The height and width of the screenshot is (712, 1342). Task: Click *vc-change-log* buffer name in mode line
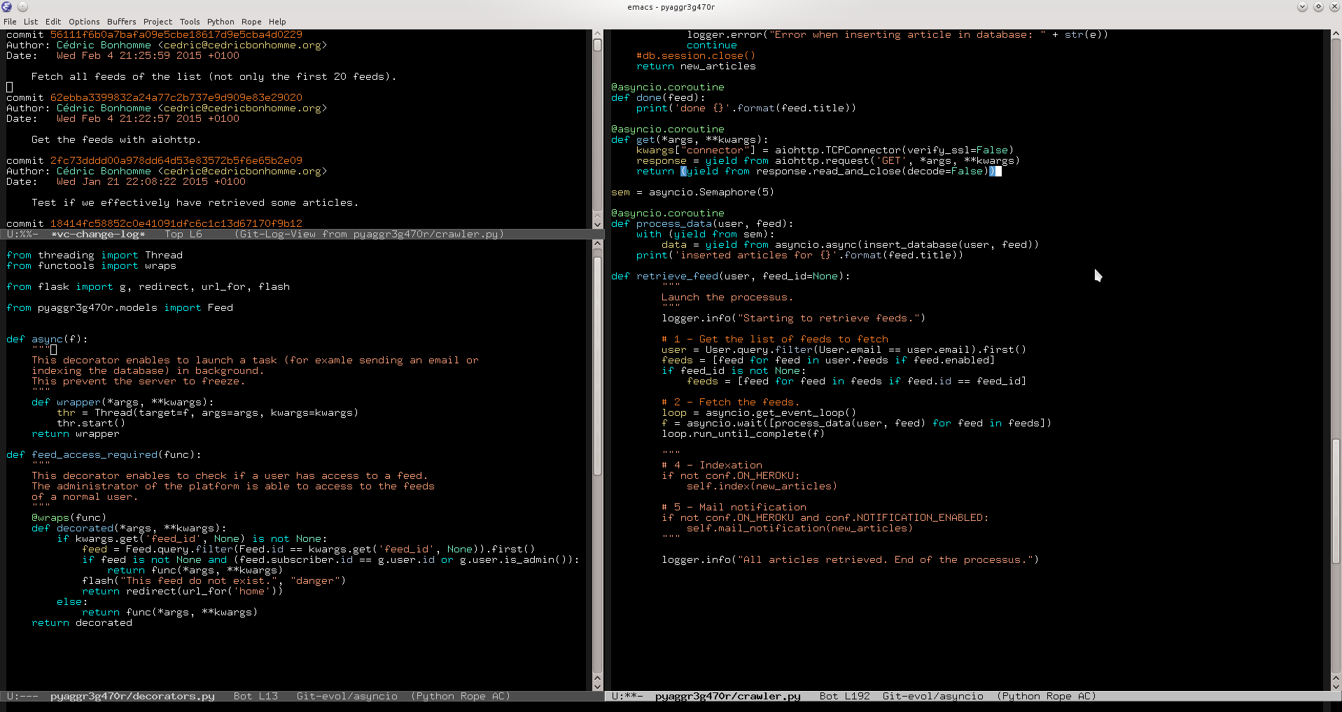point(98,235)
